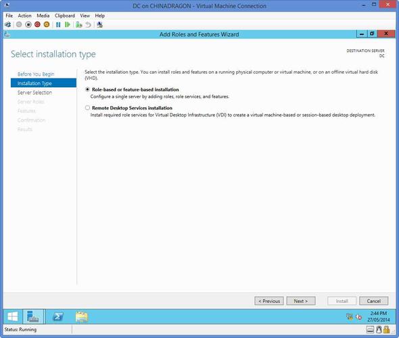This screenshot has width=399, height=338.
Task: Launch PowerShell from the taskbar
Action: pos(57,316)
